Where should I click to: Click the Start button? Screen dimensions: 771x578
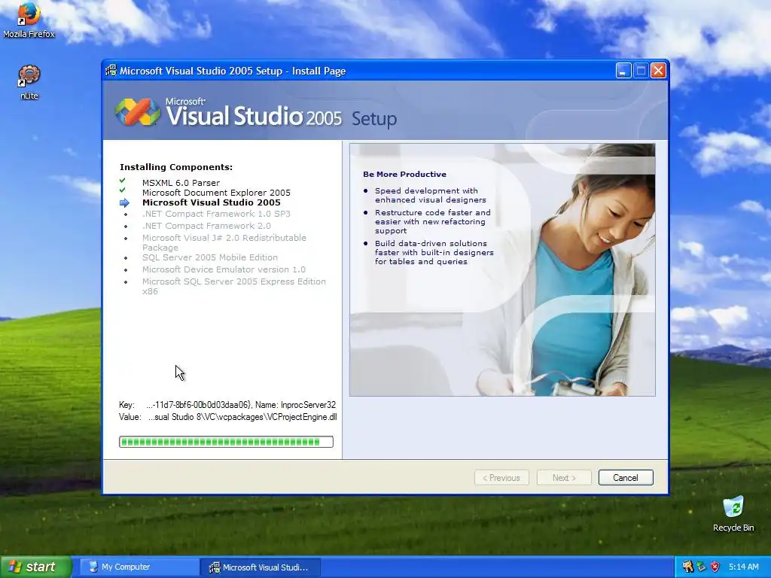[x=36, y=567]
